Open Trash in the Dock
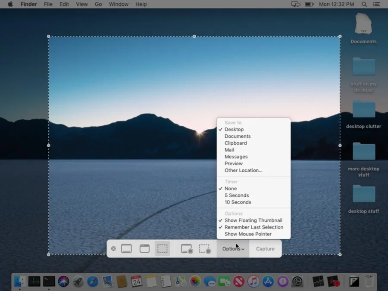The image size is (388, 291). (369, 282)
